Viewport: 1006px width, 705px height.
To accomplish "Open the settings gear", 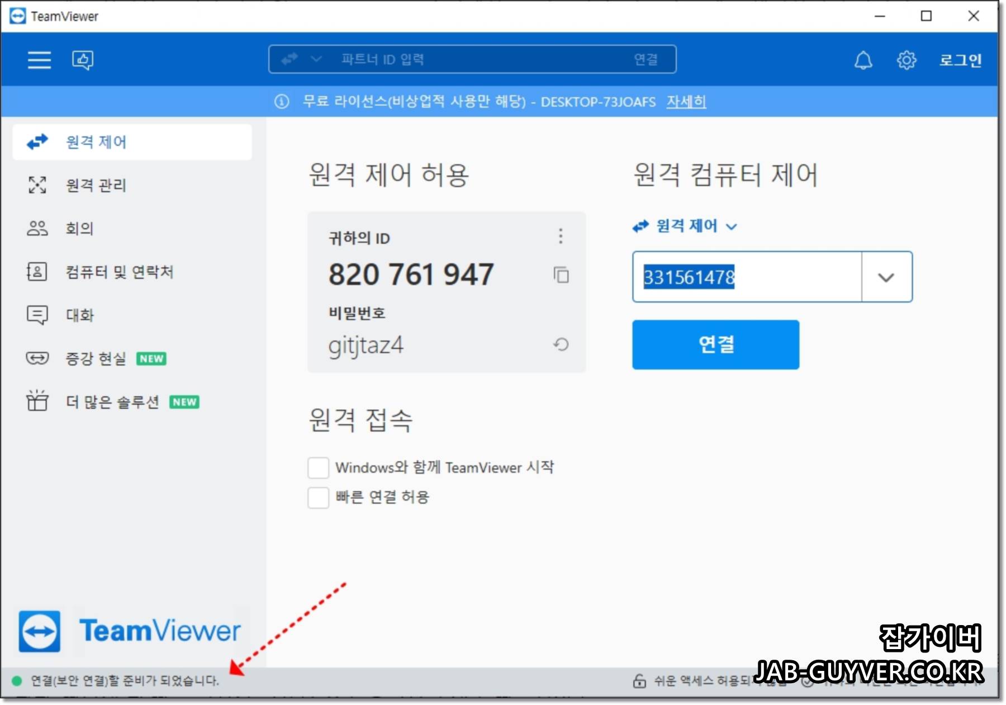I will tap(907, 60).
